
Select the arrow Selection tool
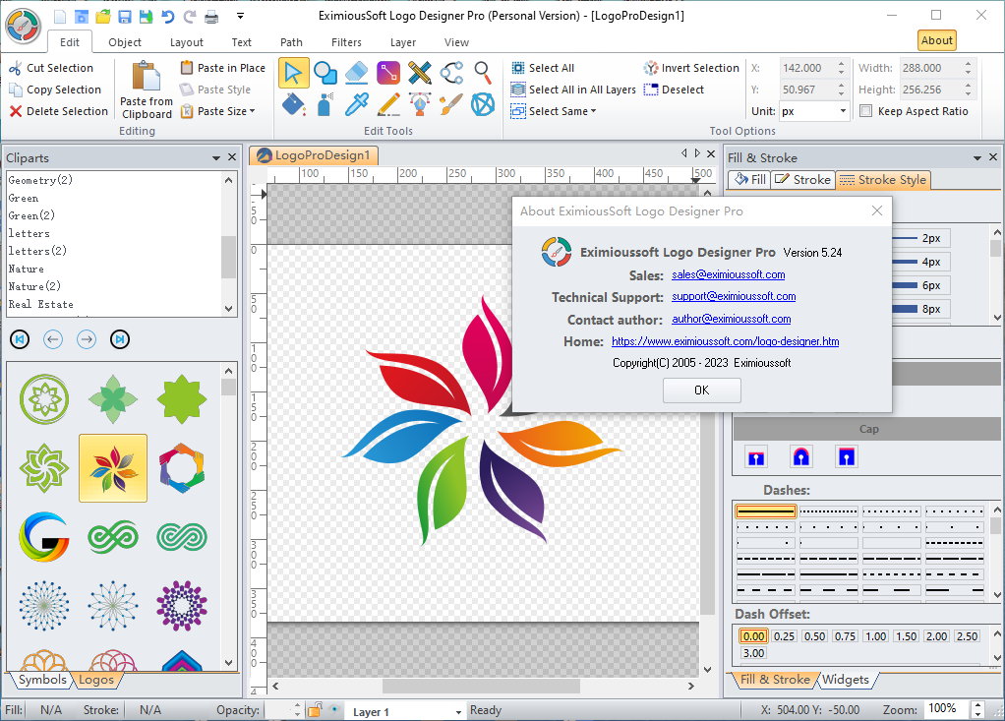[x=294, y=72]
